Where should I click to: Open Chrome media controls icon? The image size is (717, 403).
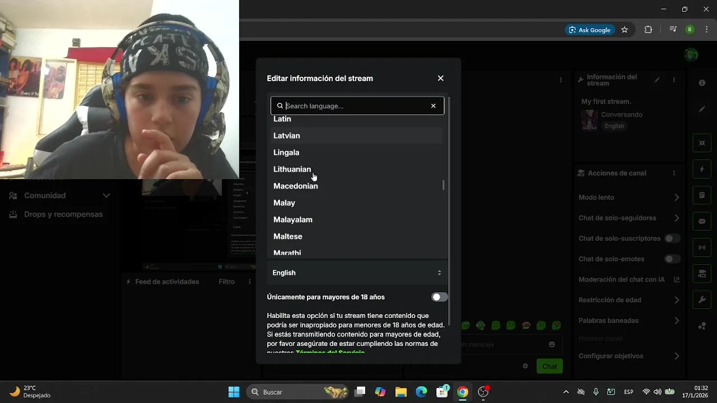673,30
